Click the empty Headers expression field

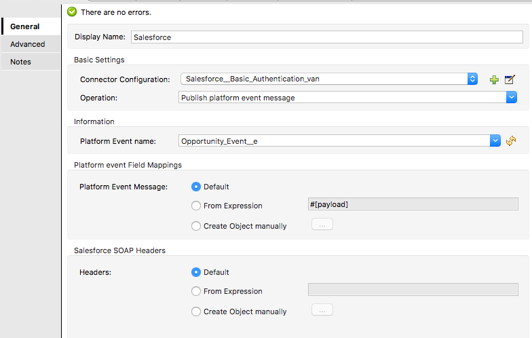tap(413, 290)
